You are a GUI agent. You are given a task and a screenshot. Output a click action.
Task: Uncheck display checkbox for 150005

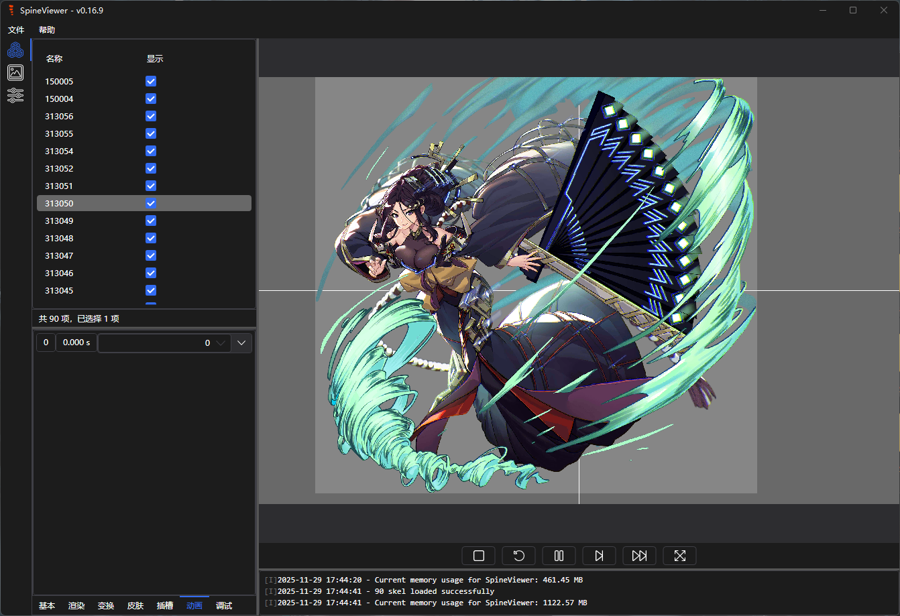tap(151, 81)
